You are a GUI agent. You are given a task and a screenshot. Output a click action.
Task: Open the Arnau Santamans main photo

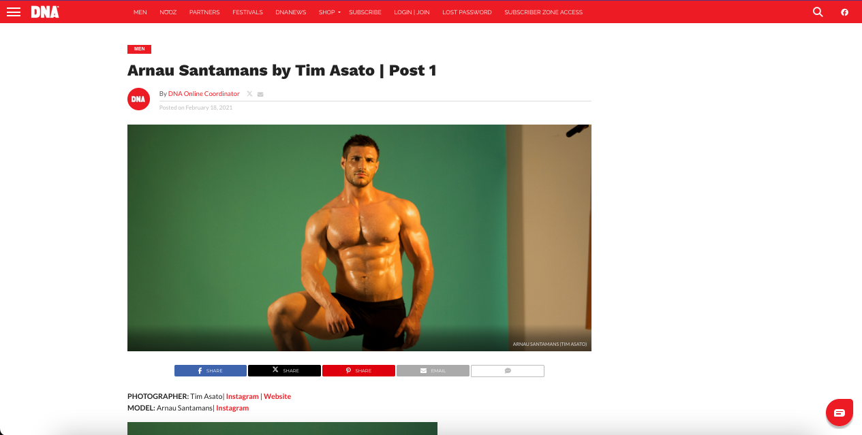point(359,238)
